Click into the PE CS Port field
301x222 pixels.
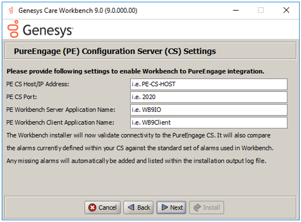click(208, 97)
